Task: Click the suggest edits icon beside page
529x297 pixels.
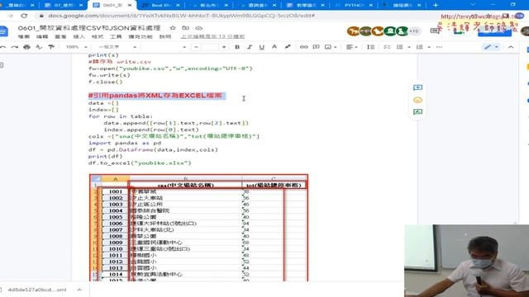Action: (x=417, y=112)
